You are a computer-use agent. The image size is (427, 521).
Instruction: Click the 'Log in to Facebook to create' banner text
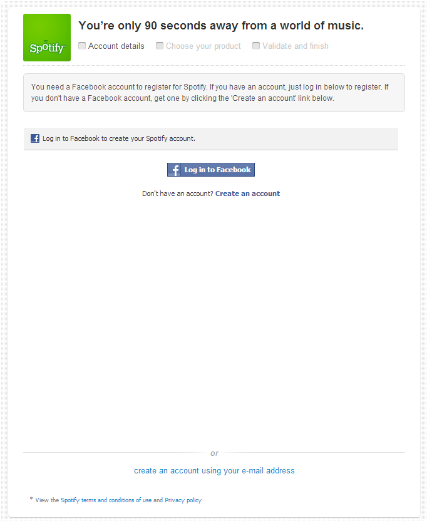[x=118, y=138]
